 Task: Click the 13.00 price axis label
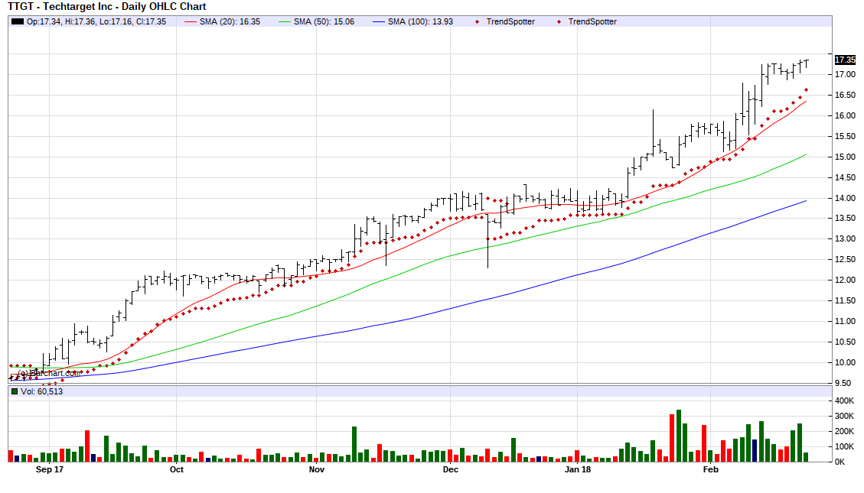(846, 238)
